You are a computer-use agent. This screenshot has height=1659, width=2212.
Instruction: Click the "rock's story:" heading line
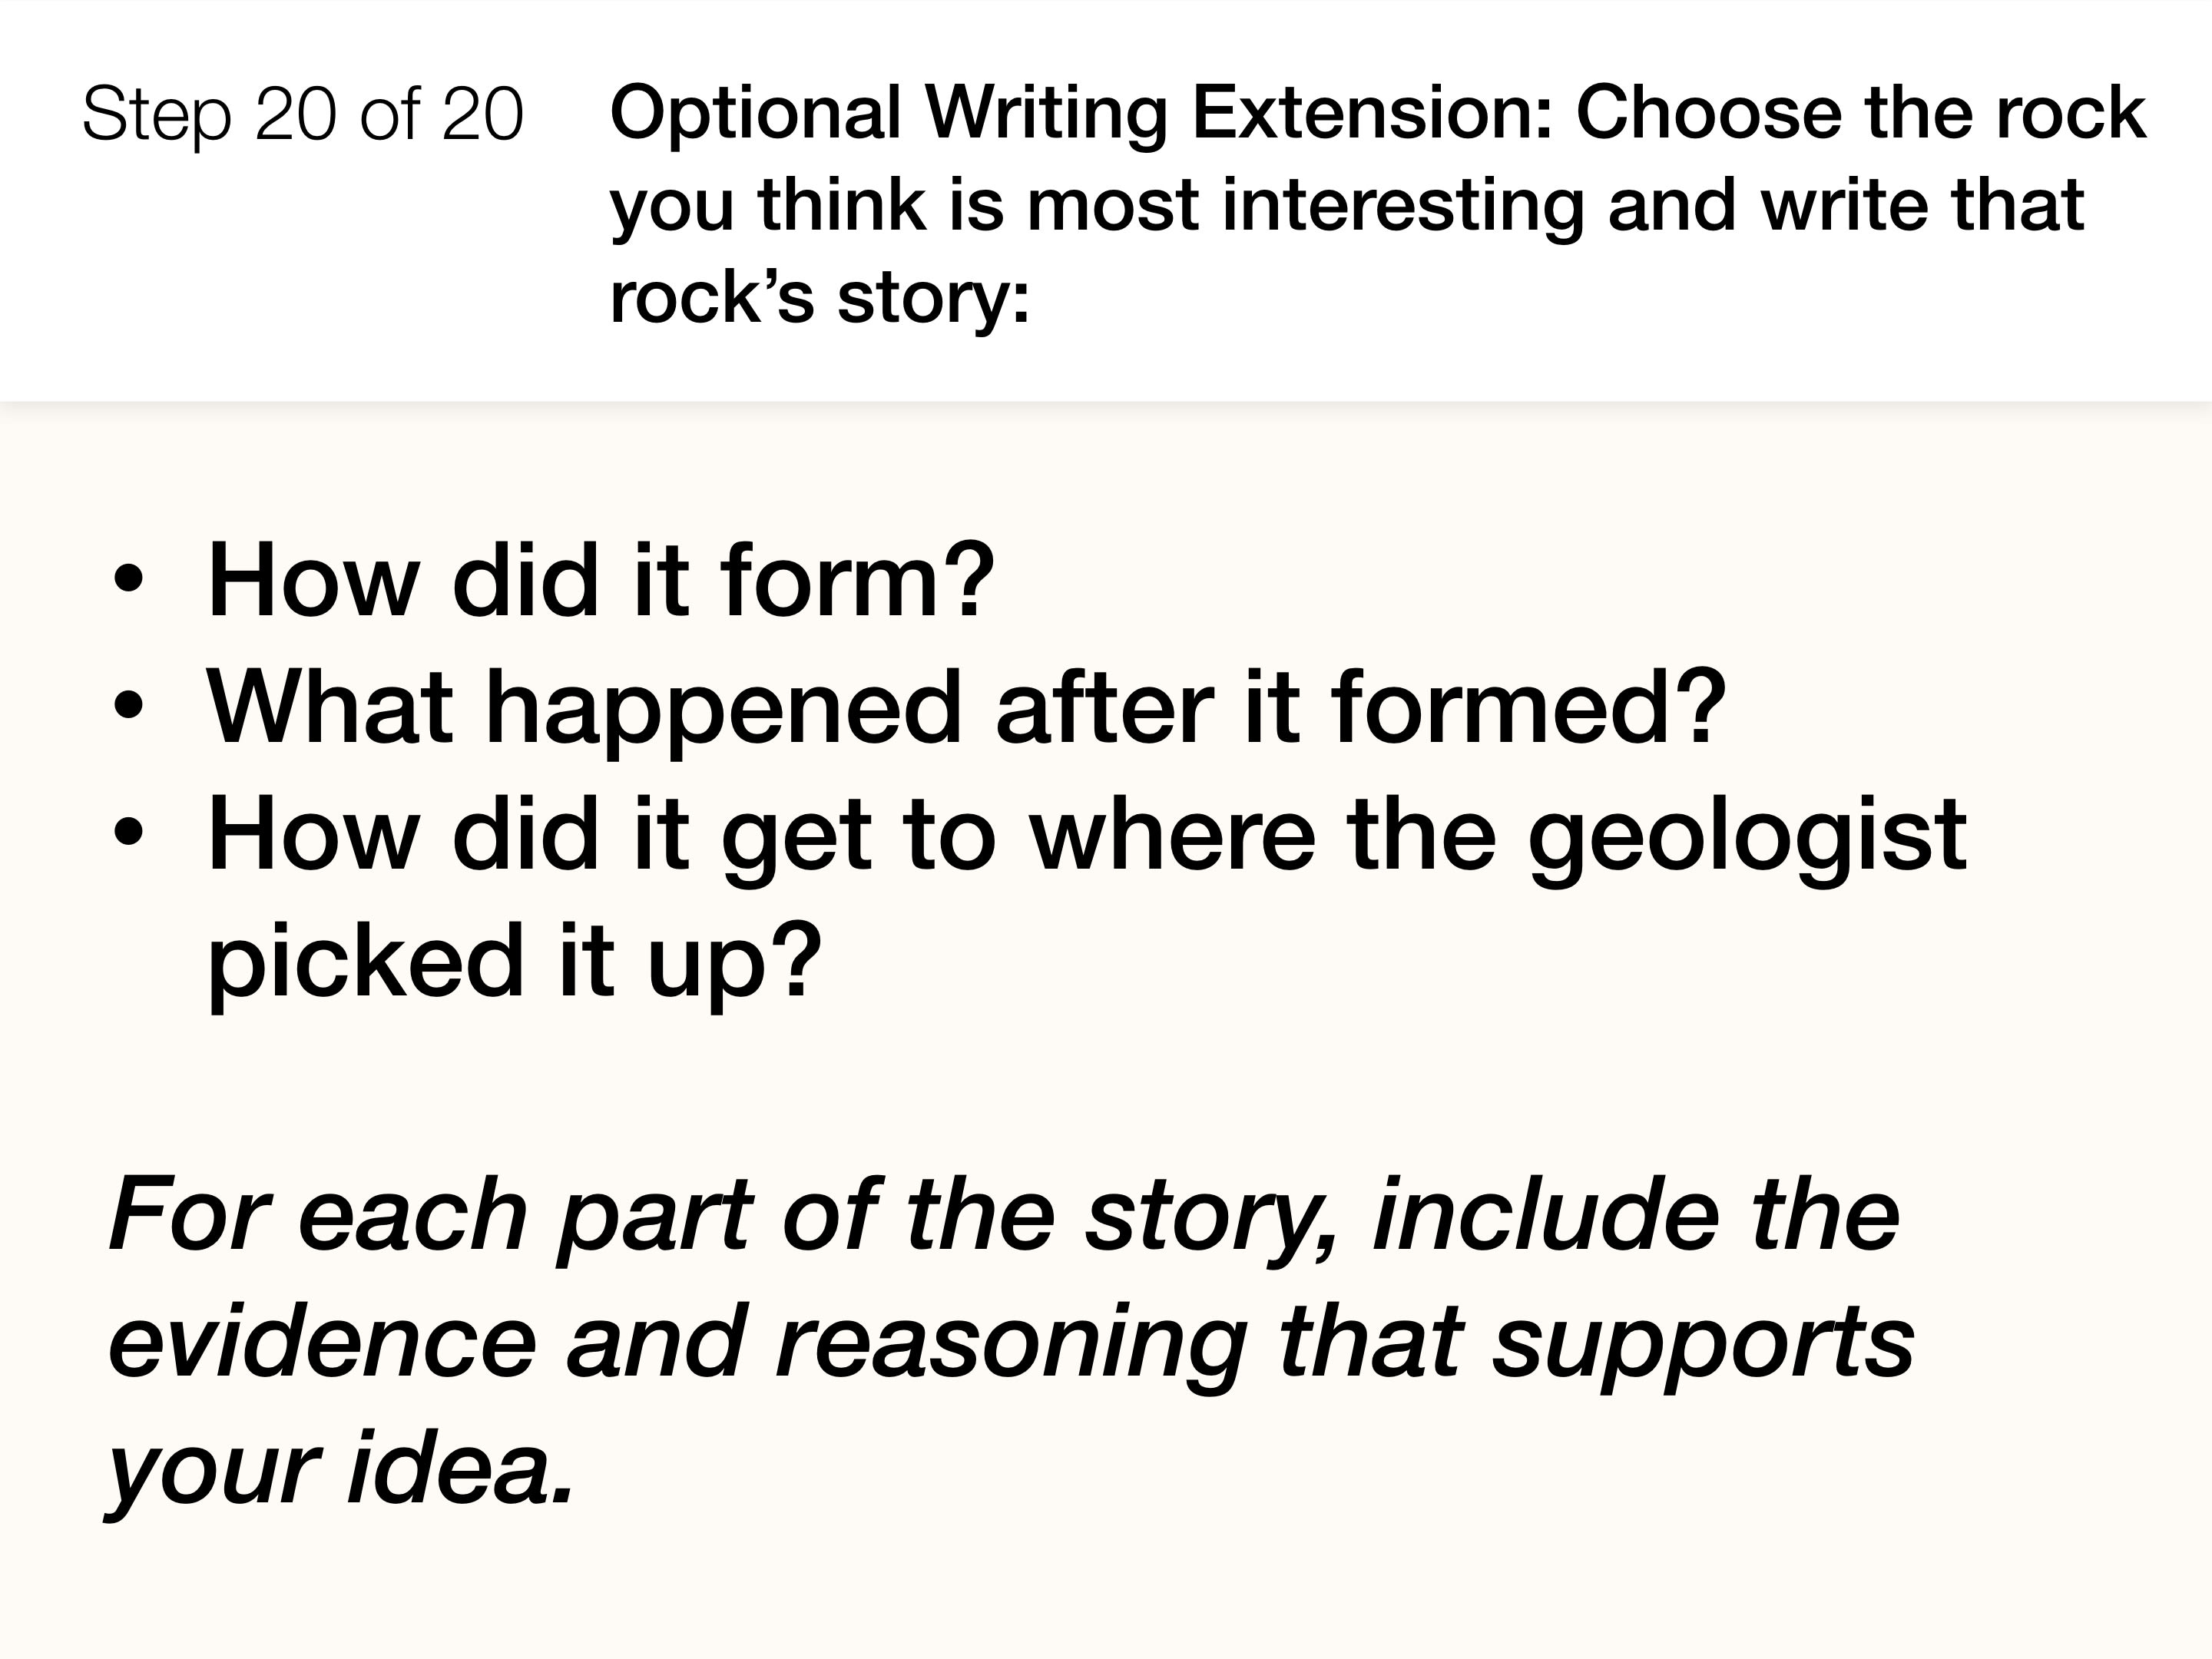click(x=819, y=298)
